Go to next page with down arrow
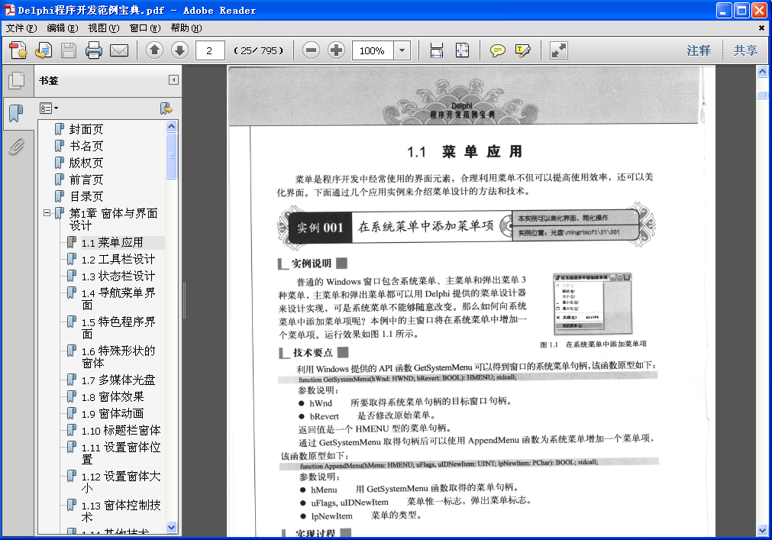This screenshot has width=772, height=540. (179, 50)
